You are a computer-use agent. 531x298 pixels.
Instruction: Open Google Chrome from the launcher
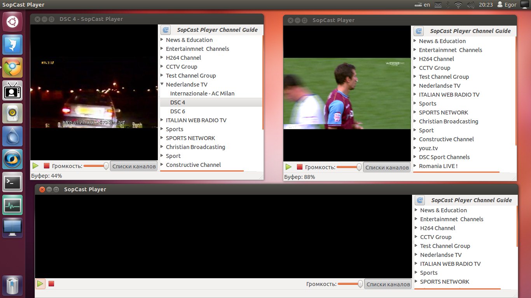[12, 68]
